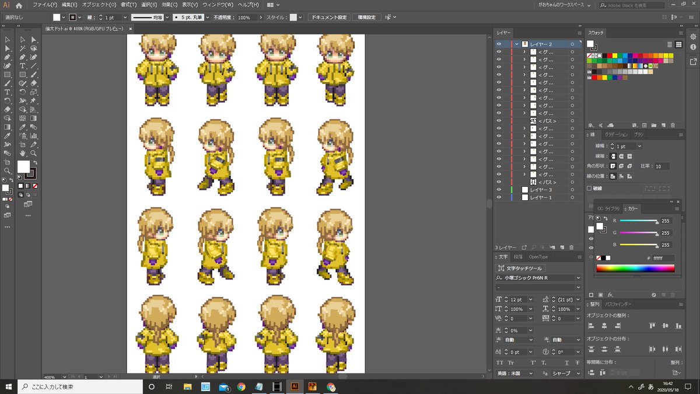700x394 pixels.
Task: Select the Perspective Grid tool
Action: (33, 109)
